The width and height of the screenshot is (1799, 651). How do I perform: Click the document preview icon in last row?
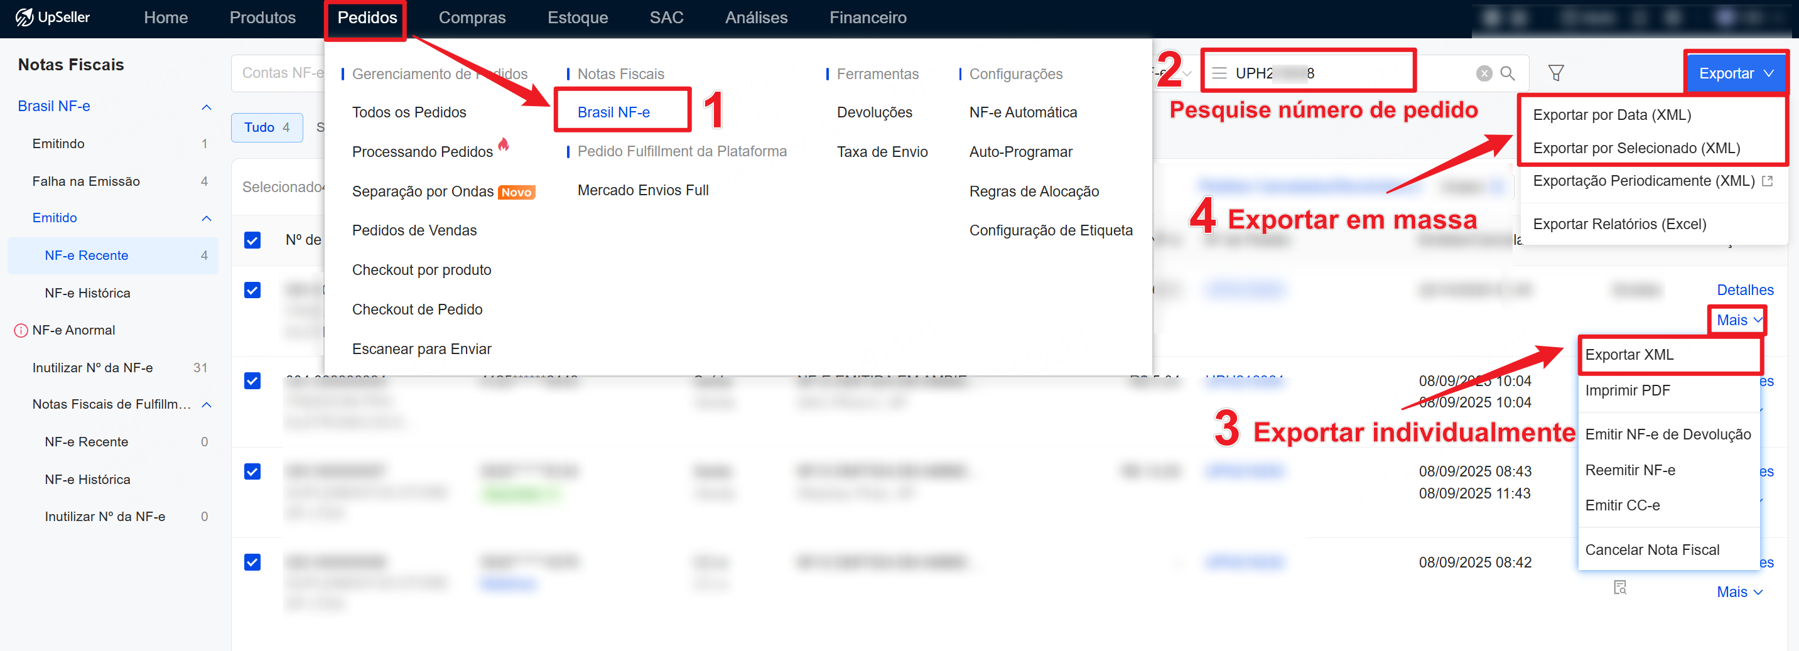pyautogui.click(x=1619, y=588)
